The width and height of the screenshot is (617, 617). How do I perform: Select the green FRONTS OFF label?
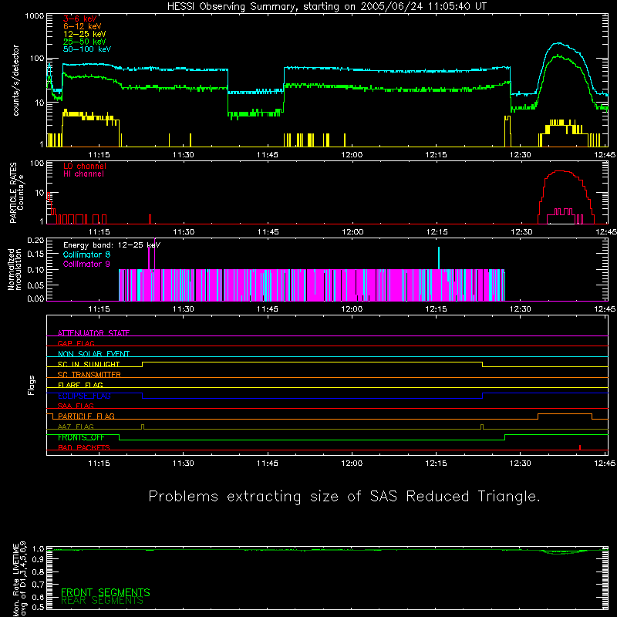click(x=81, y=437)
